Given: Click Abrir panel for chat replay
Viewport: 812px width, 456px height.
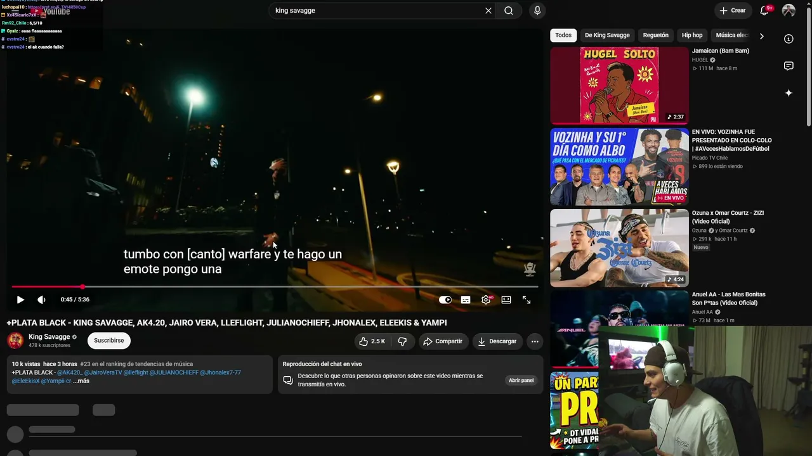Looking at the screenshot, I should 521,381.
